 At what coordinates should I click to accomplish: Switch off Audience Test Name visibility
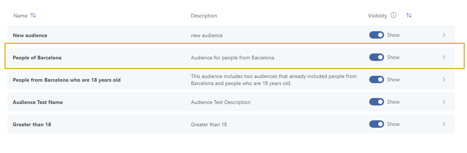click(x=376, y=102)
